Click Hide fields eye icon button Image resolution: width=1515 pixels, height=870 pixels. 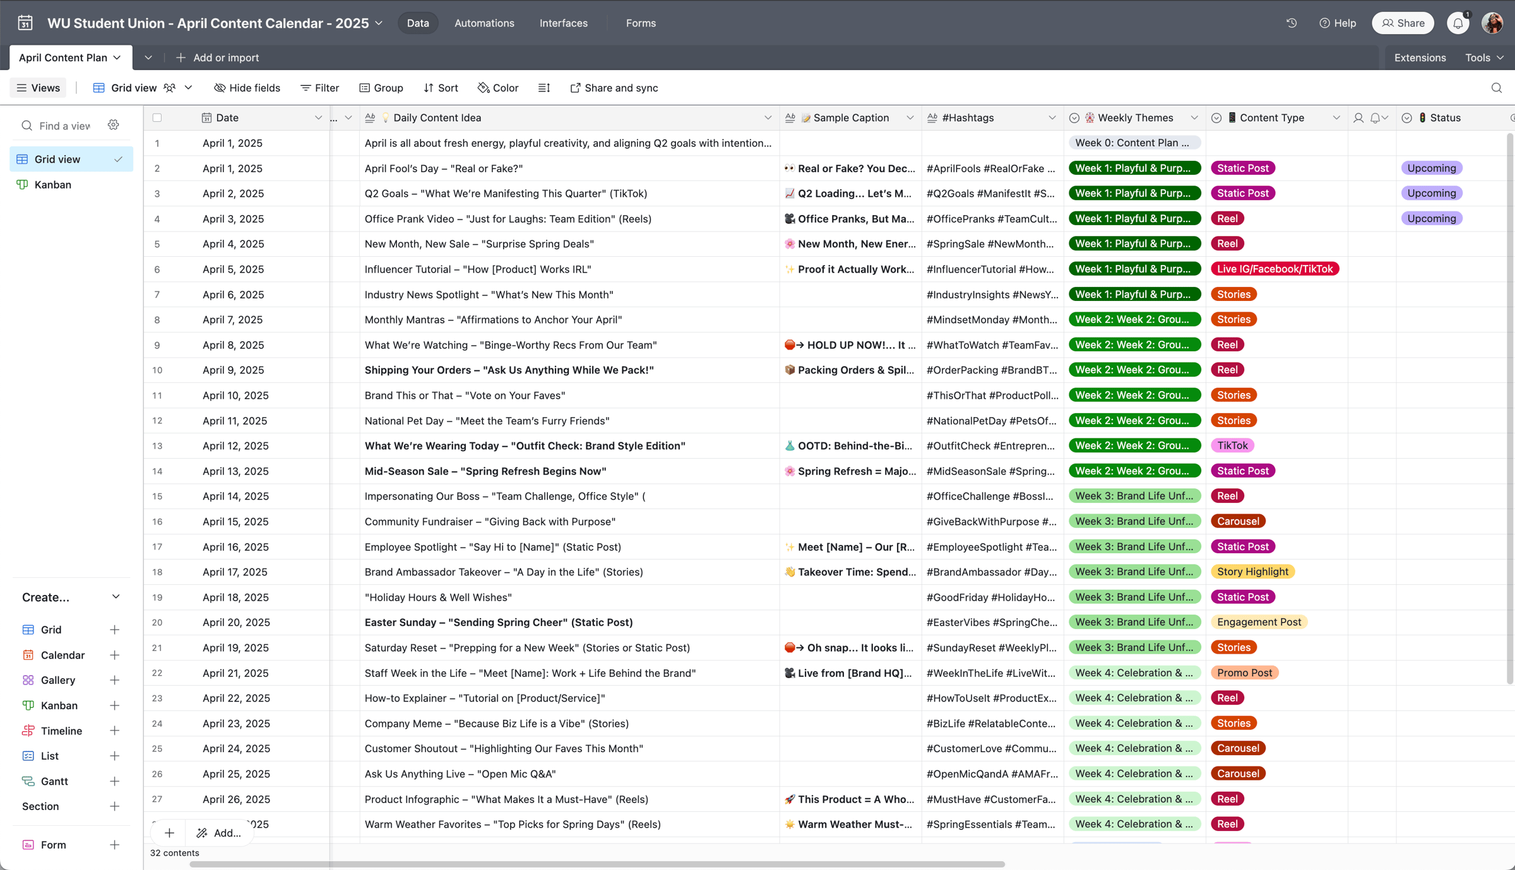click(247, 88)
